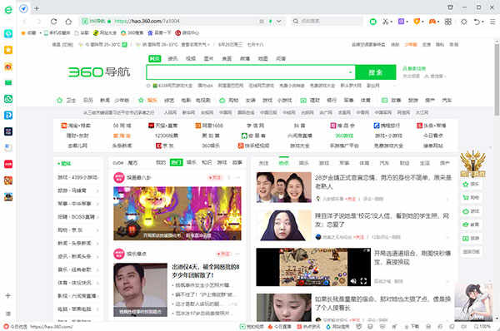Select the 视频 search tab
Viewport: 500px width, 331px height.
191,58
